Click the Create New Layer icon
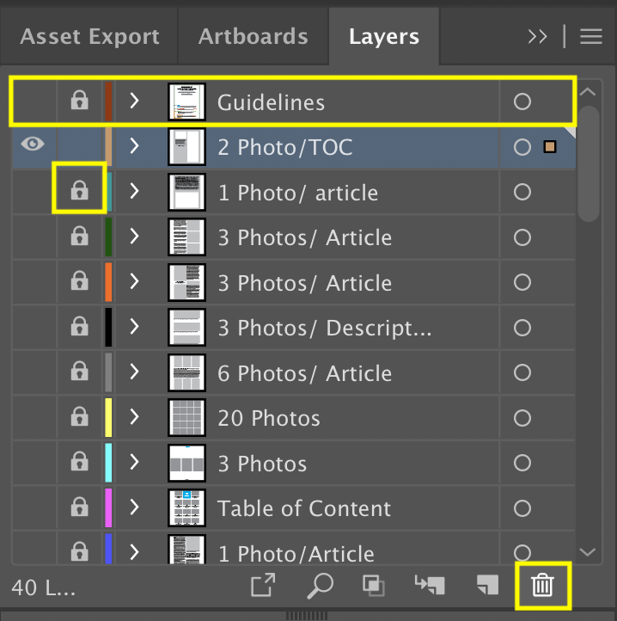Image resolution: width=617 pixels, height=621 pixels. [x=487, y=586]
